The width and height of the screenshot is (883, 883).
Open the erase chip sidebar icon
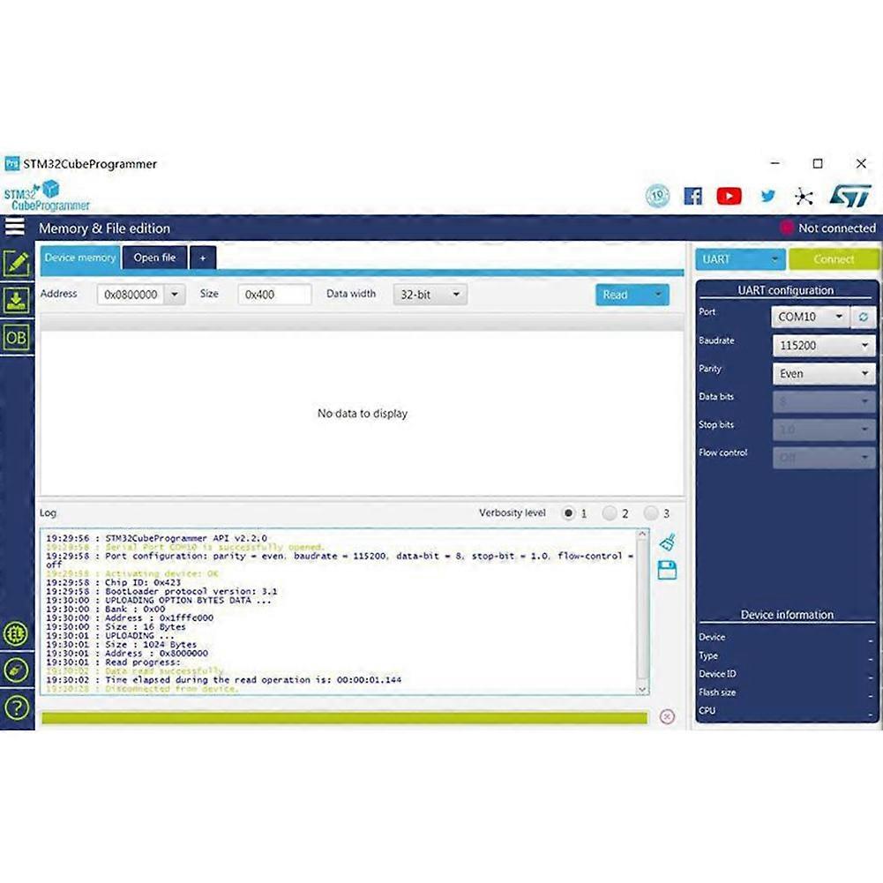pos(16,670)
